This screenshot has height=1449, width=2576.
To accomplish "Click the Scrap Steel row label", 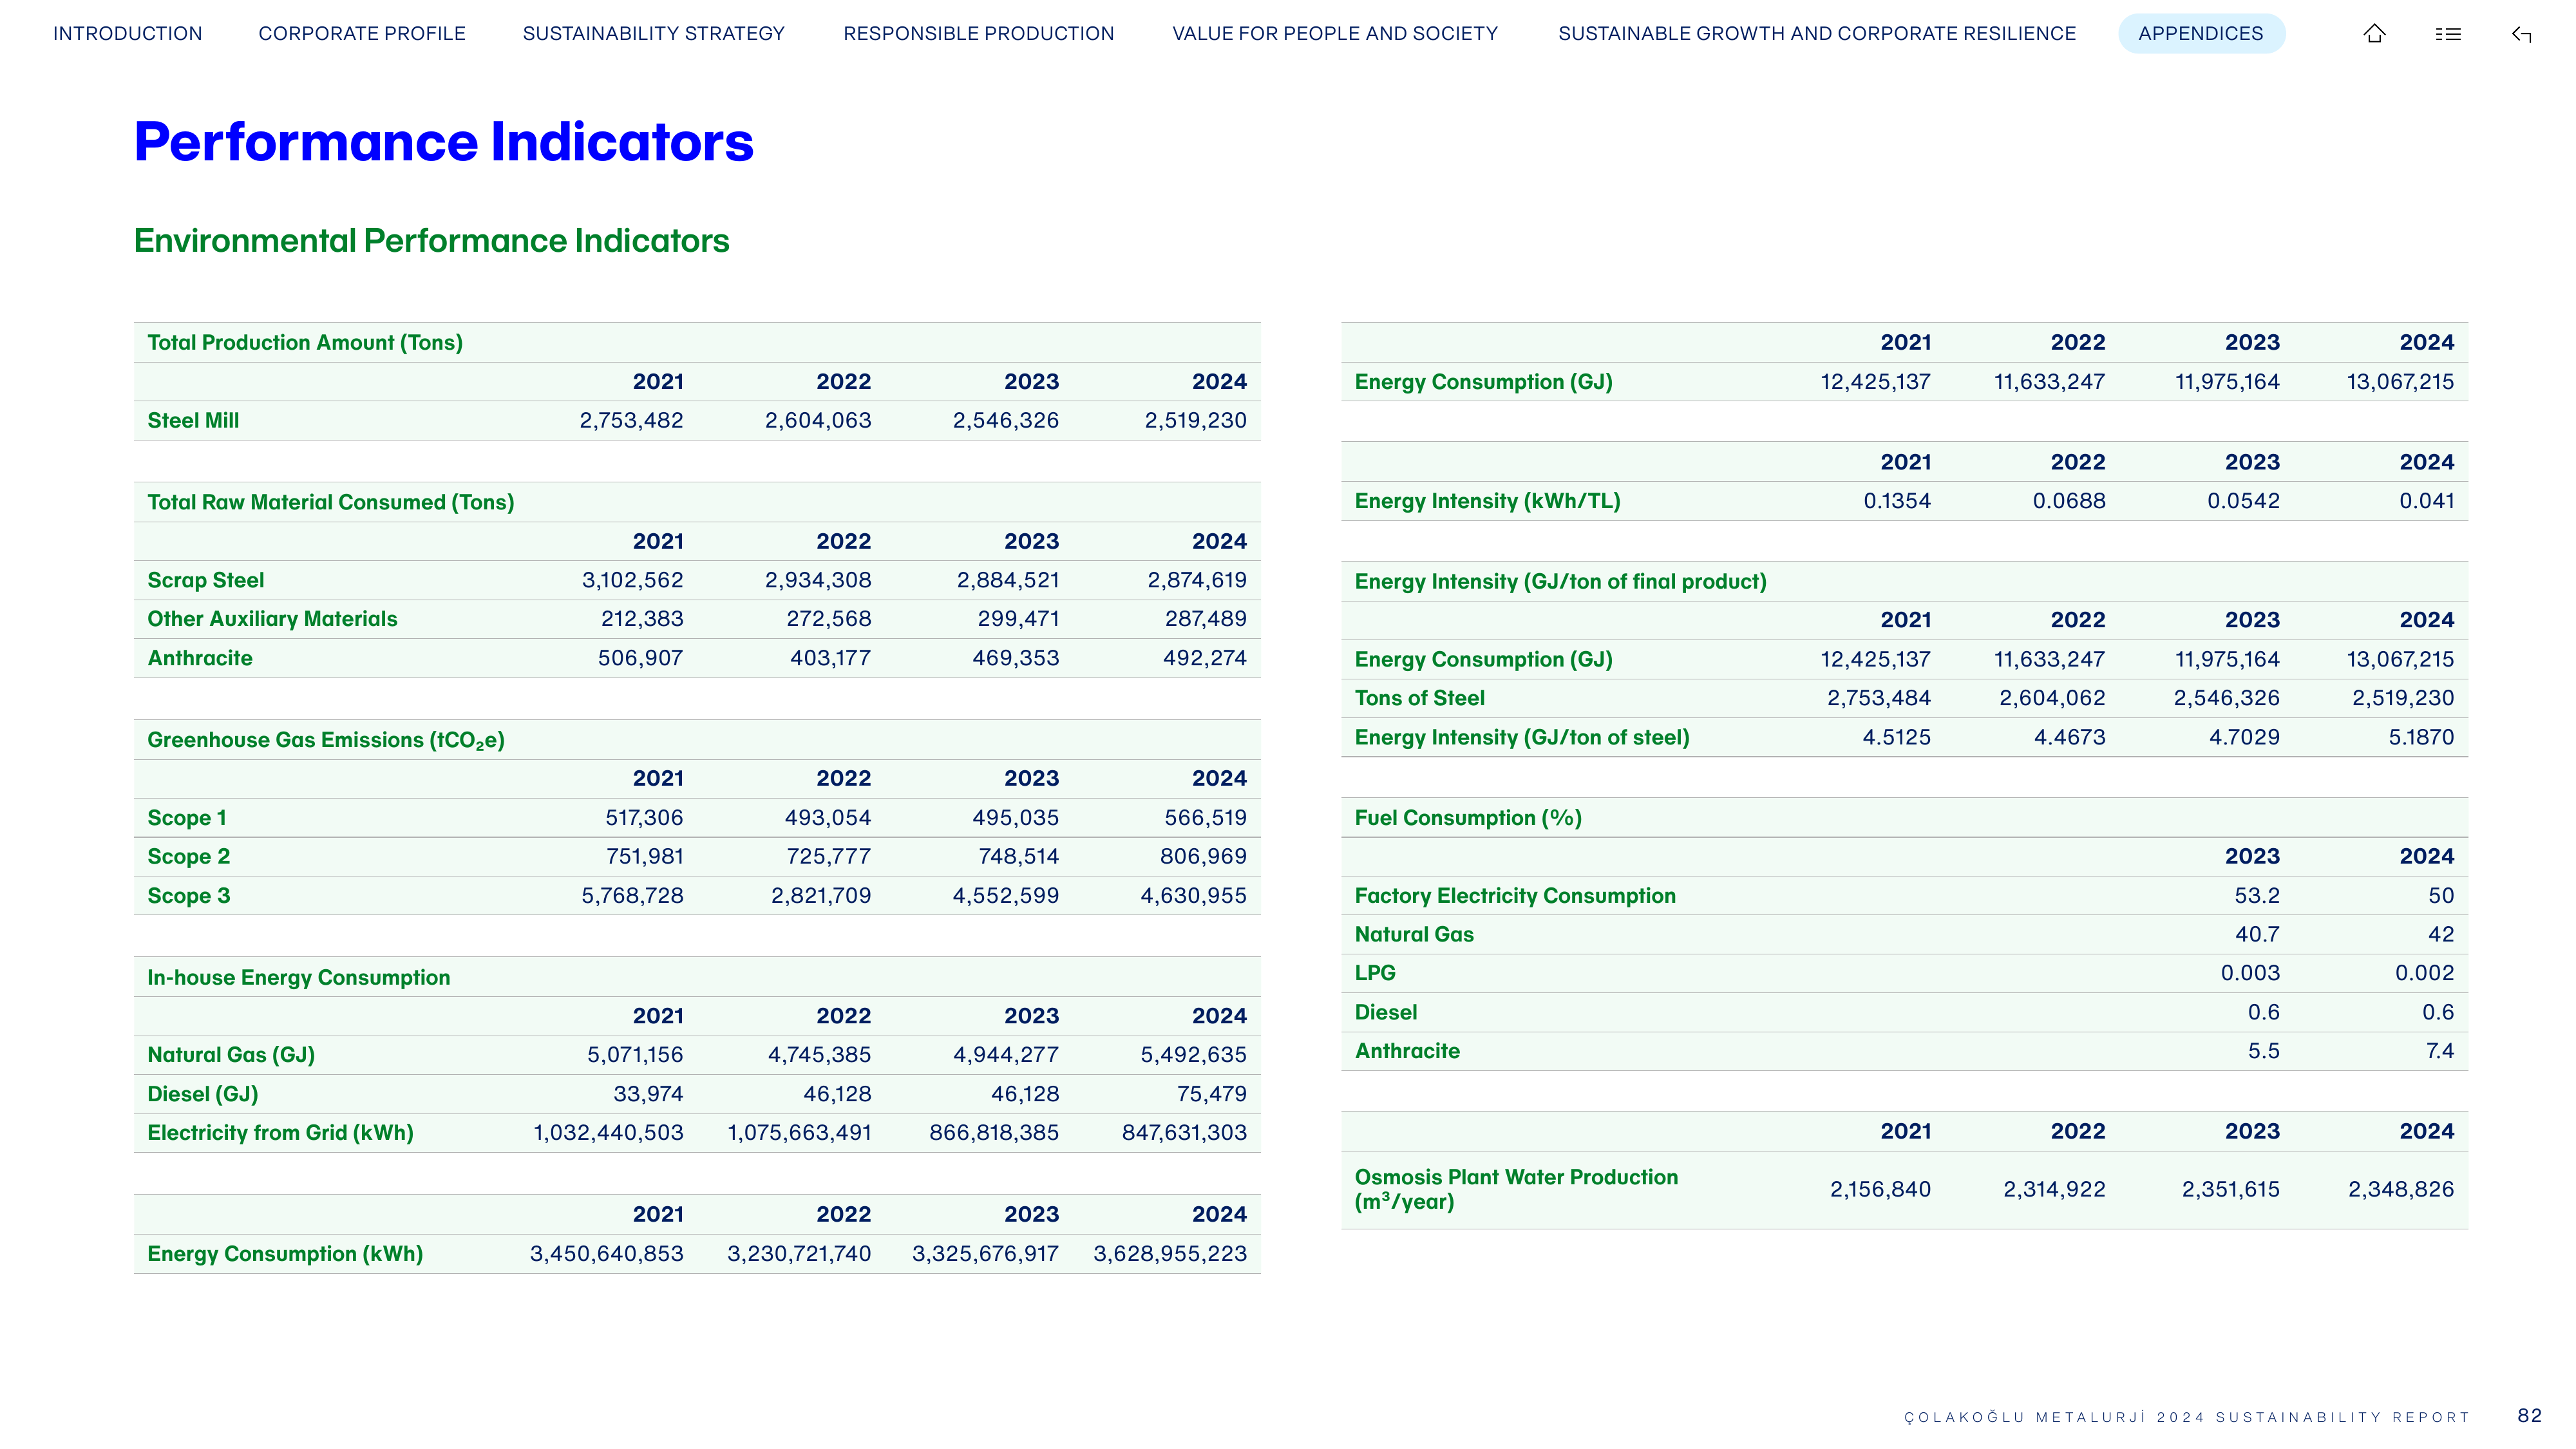I will (206, 581).
